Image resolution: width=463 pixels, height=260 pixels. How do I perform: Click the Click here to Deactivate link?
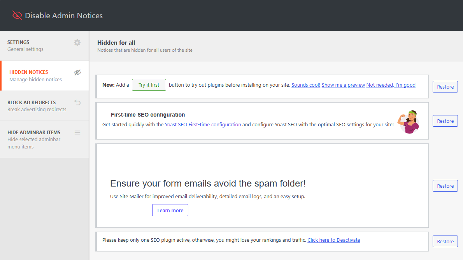coord(333,240)
